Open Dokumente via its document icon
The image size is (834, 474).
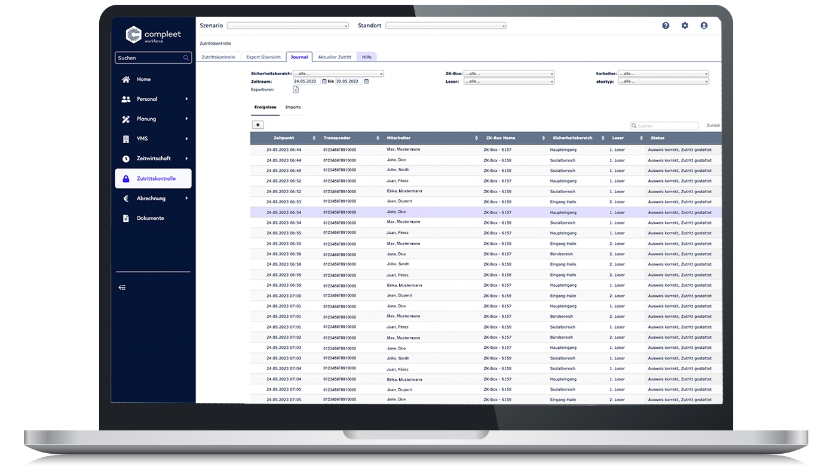click(125, 218)
